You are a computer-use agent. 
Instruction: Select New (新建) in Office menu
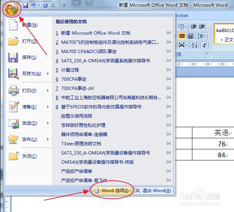(x=29, y=25)
